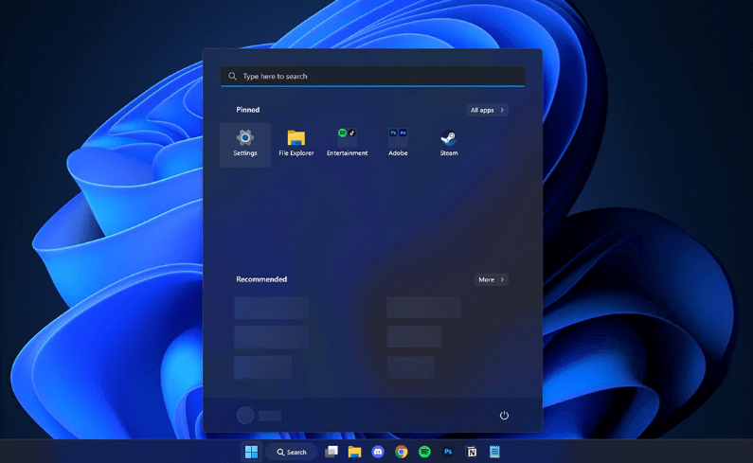
Task: Open the Adobe pinned folder
Action: click(398, 144)
